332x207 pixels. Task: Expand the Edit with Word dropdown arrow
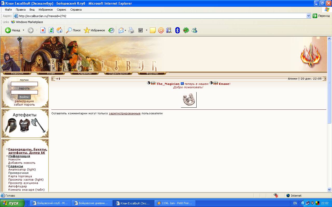pyautogui.click(x=147, y=30)
